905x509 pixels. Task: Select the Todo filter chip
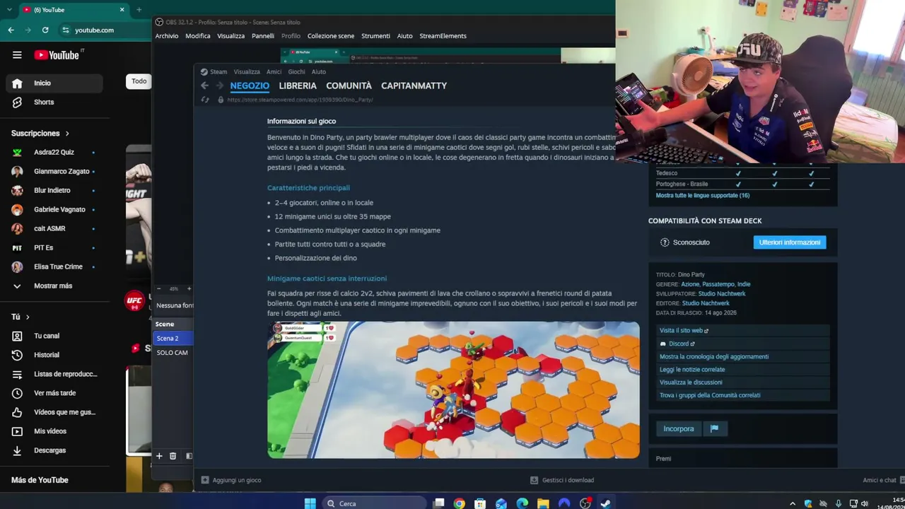pyautogui.click(x=139, y=81)
